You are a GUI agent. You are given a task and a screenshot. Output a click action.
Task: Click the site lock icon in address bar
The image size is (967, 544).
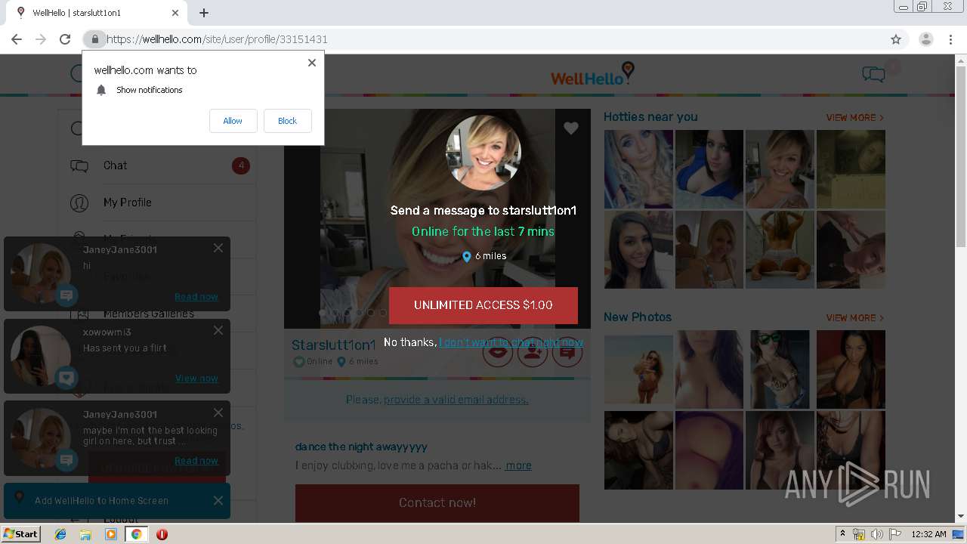[x=94, y=39]
